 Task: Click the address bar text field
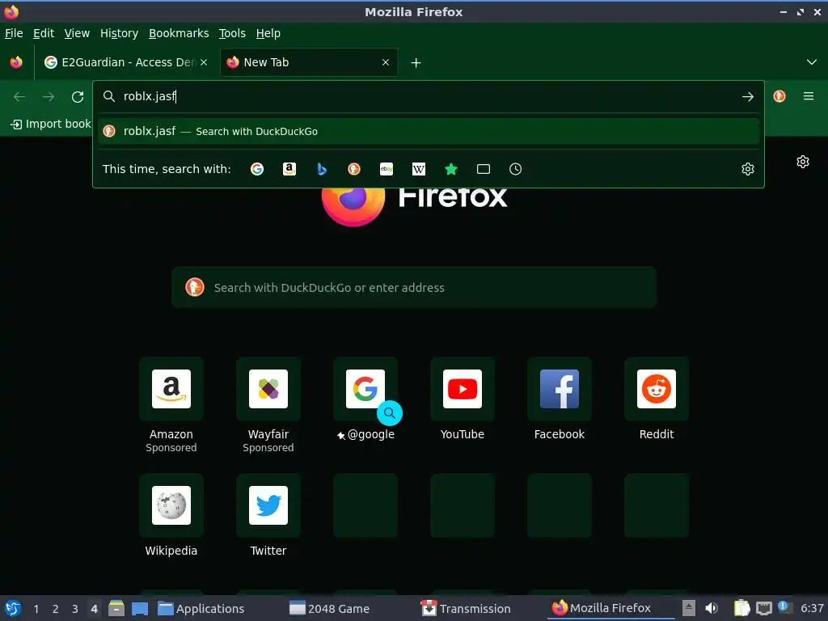click(429, 96)
